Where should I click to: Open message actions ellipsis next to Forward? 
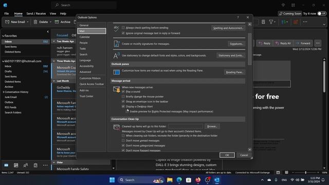[x=318, y=43]
